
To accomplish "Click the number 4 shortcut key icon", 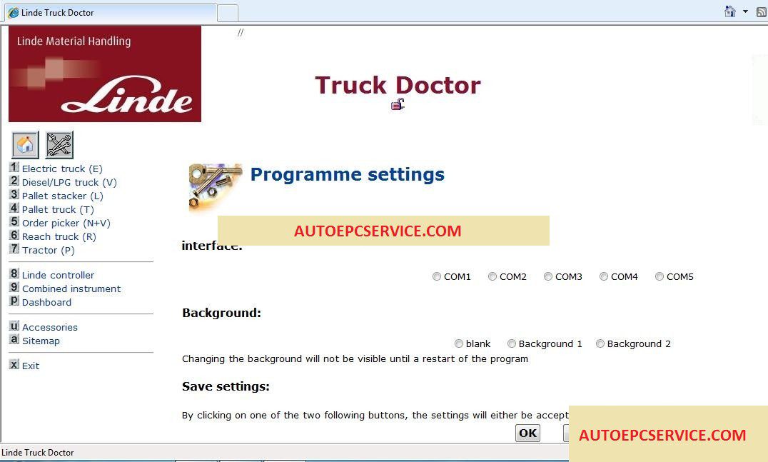I will tap(14, 208).
